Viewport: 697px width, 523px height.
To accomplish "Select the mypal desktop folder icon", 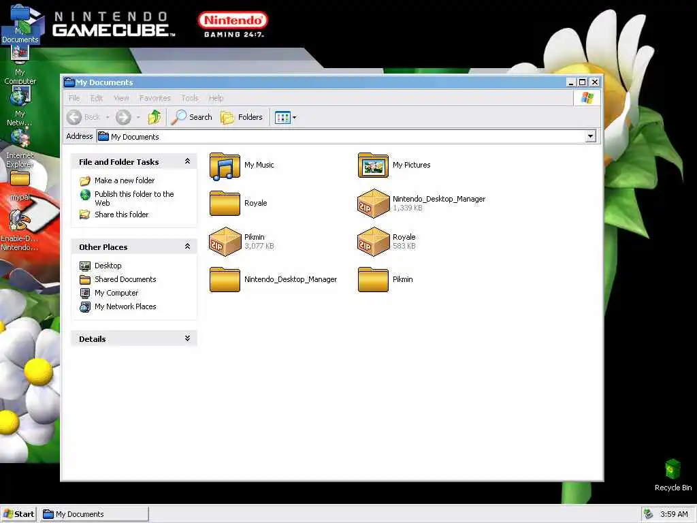I will (x=20, y=185).
